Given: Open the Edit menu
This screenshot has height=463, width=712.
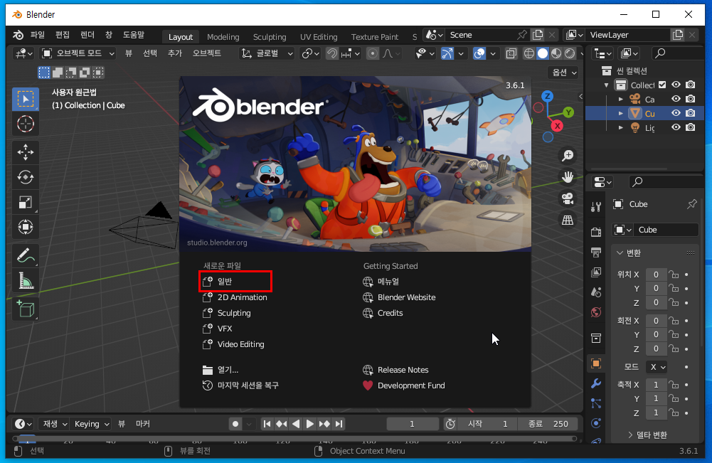Looking at the screenshot, I should [62, 35].
